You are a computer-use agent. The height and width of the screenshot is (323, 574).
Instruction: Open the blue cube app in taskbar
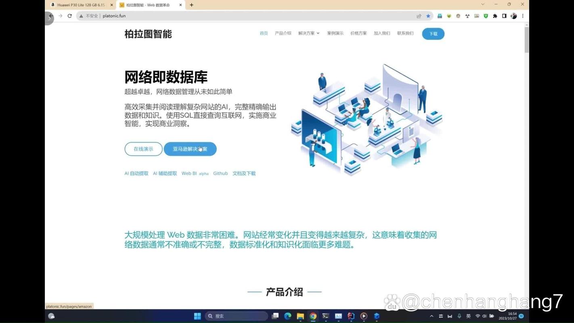(x=377, y=316)
